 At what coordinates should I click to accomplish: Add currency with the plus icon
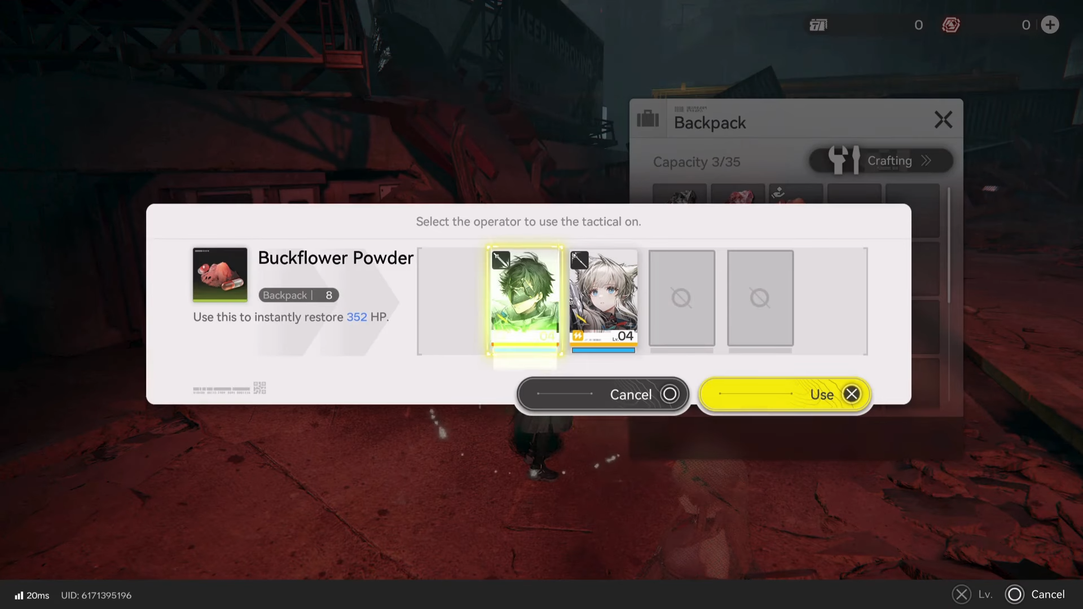(1050, 25)
